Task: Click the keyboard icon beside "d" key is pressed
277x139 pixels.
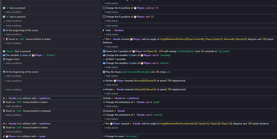Action: click(x=4, y=17)
